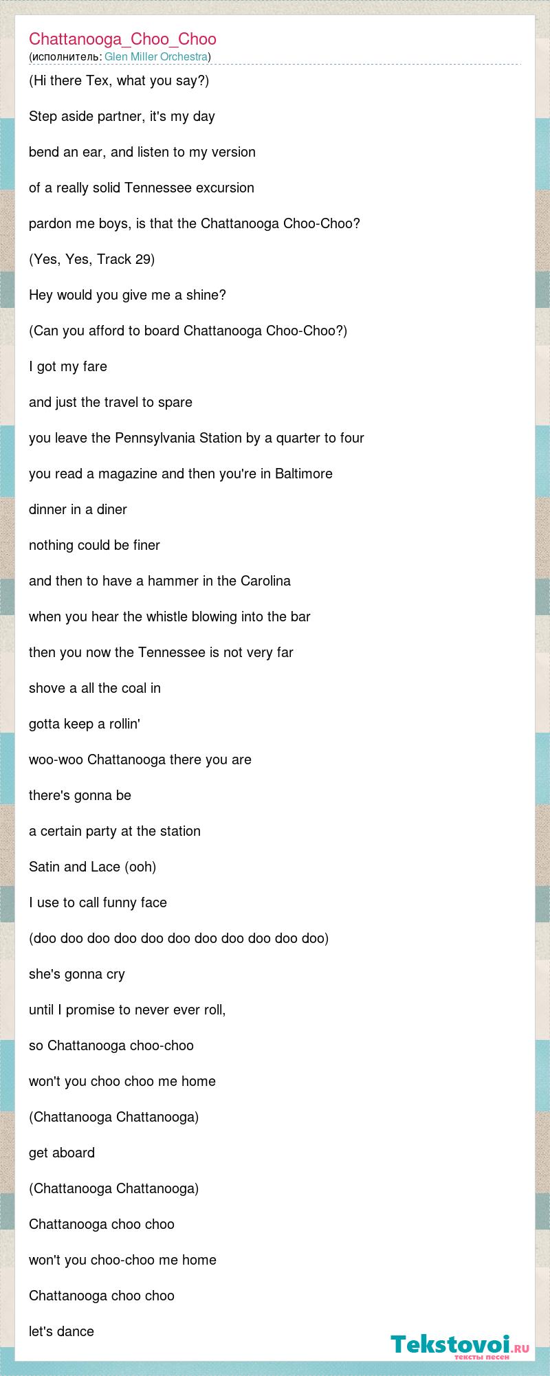
Task: Click the Chattanooga_Choo_Choo song title
Action: coord(122,39)
